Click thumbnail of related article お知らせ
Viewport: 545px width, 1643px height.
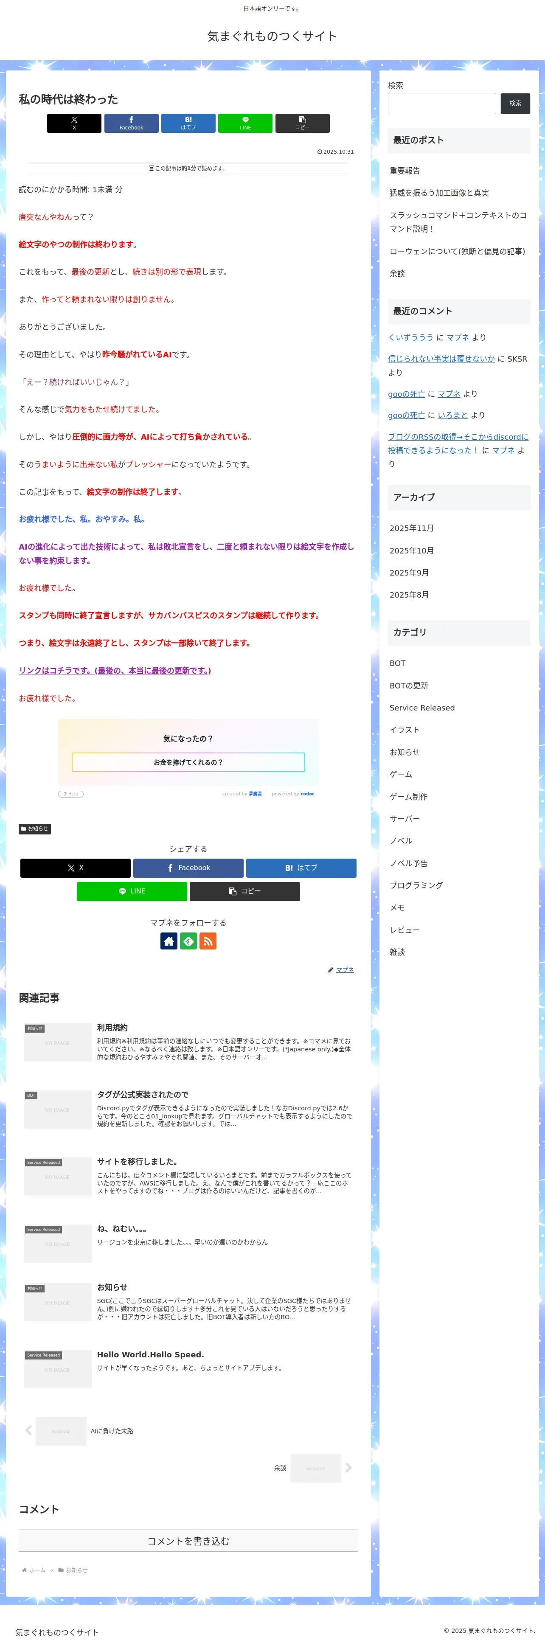57,1302
